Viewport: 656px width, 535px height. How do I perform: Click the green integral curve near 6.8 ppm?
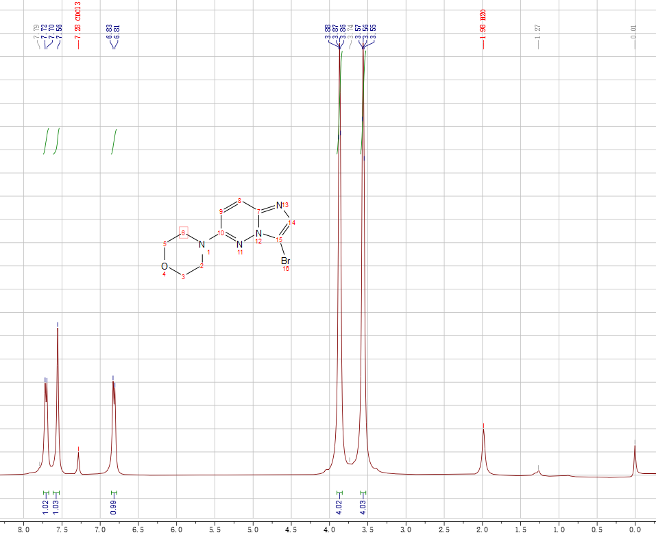pos(114,142)
